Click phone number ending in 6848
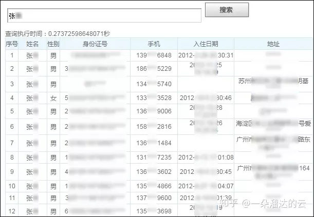Screen dimensions: 314x217 point(154,55)
